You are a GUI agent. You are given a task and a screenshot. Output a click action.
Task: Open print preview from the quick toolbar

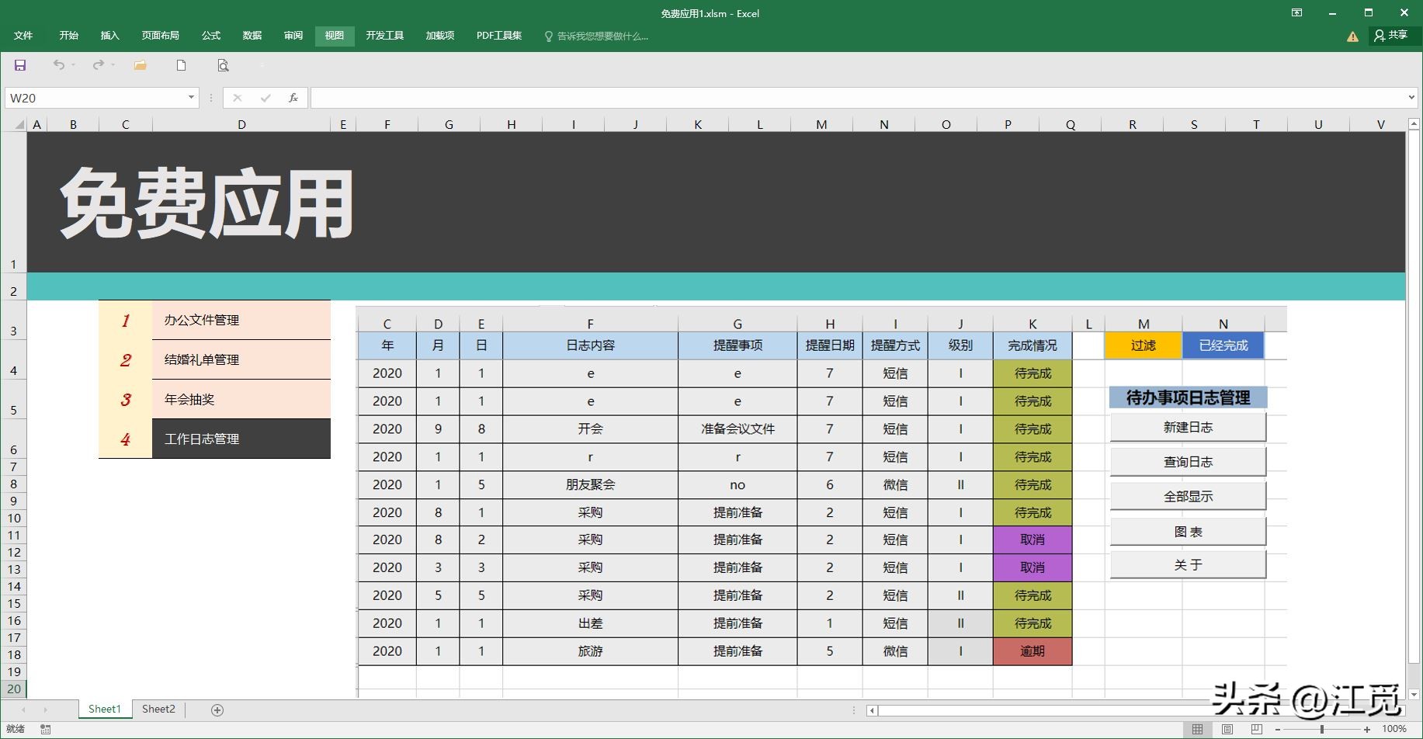coord(223,65)
